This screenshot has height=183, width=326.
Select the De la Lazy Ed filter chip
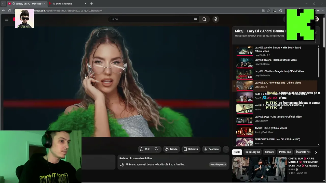tap(252, 152)
